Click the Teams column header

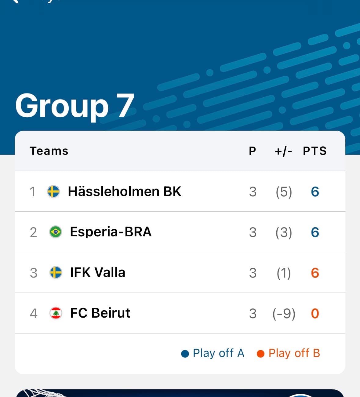point(49,151)
